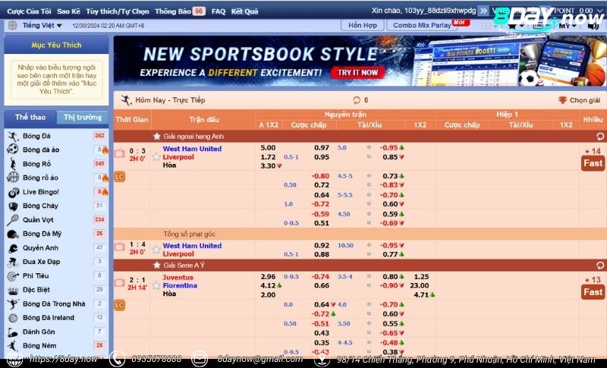
Task: Expand +14 more bets for West Ham match
Action: click(593, 152)
